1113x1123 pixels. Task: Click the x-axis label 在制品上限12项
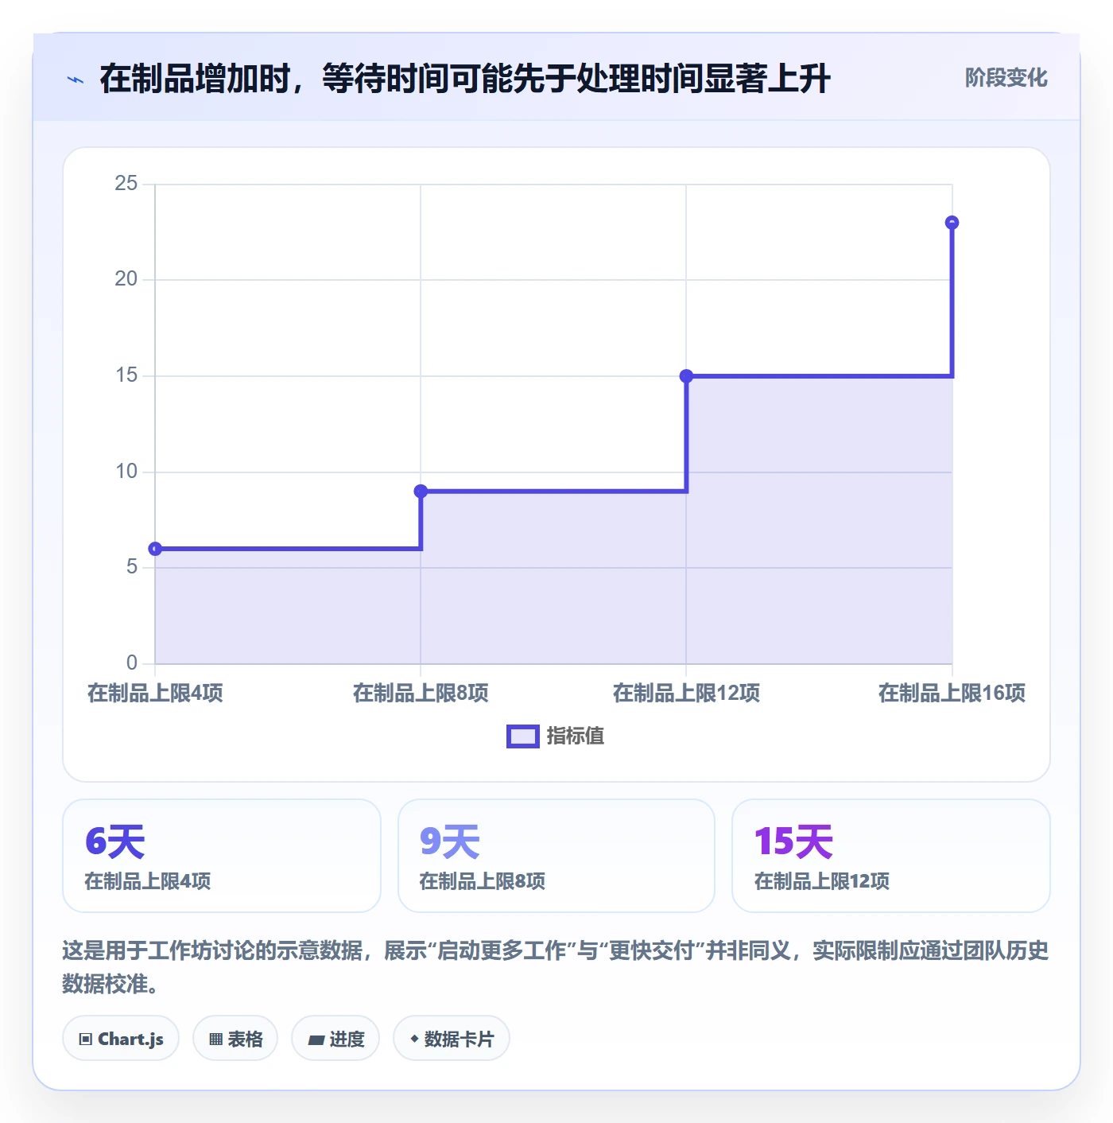(x=686, y=693)
